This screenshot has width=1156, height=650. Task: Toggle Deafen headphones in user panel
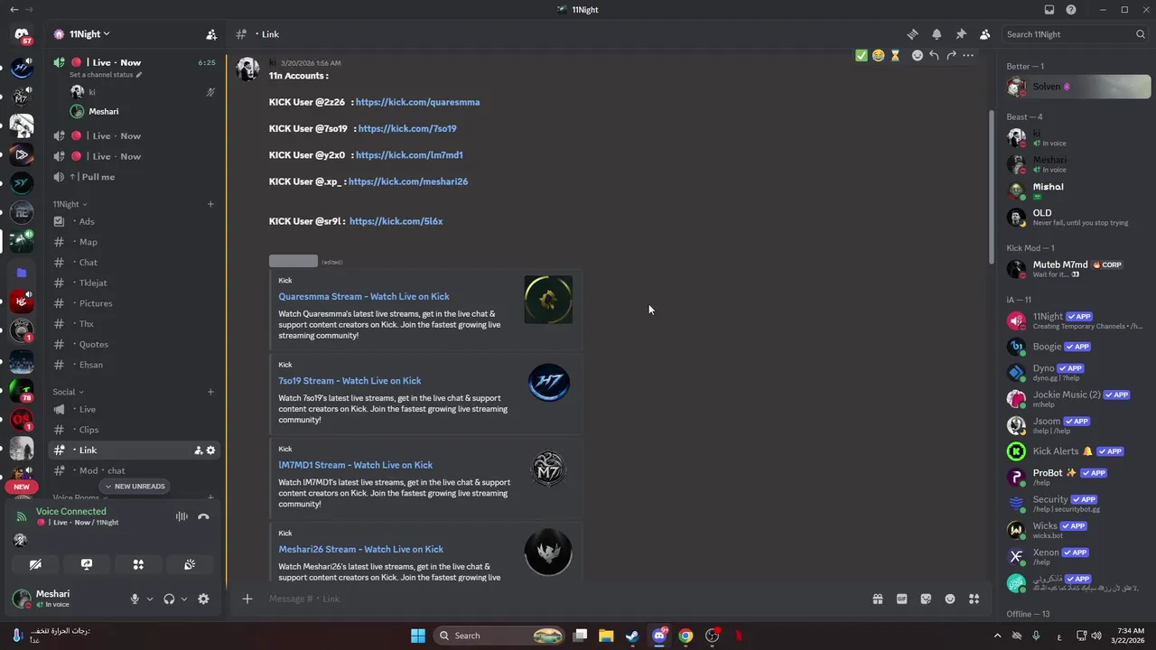click(169, 599)
